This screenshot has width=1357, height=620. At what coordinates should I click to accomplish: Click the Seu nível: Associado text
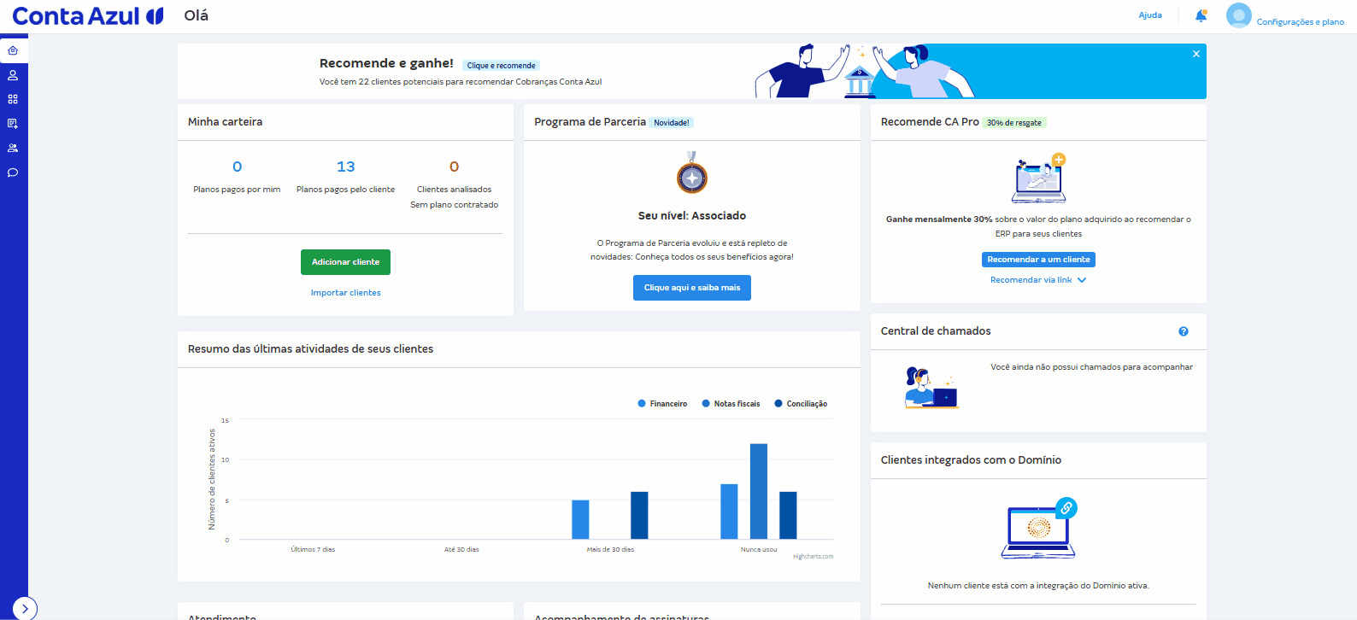point(692,216)
